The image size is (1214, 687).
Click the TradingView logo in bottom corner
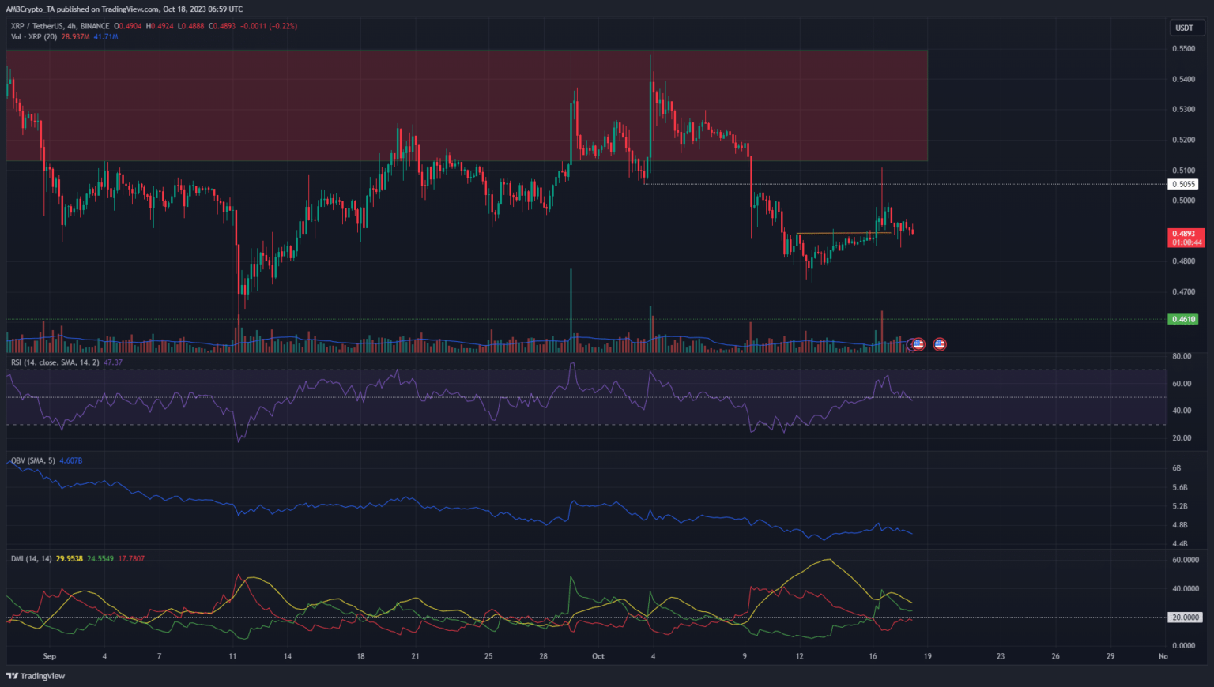tap(36, 676)
